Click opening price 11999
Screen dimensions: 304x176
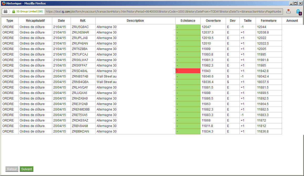206,49
